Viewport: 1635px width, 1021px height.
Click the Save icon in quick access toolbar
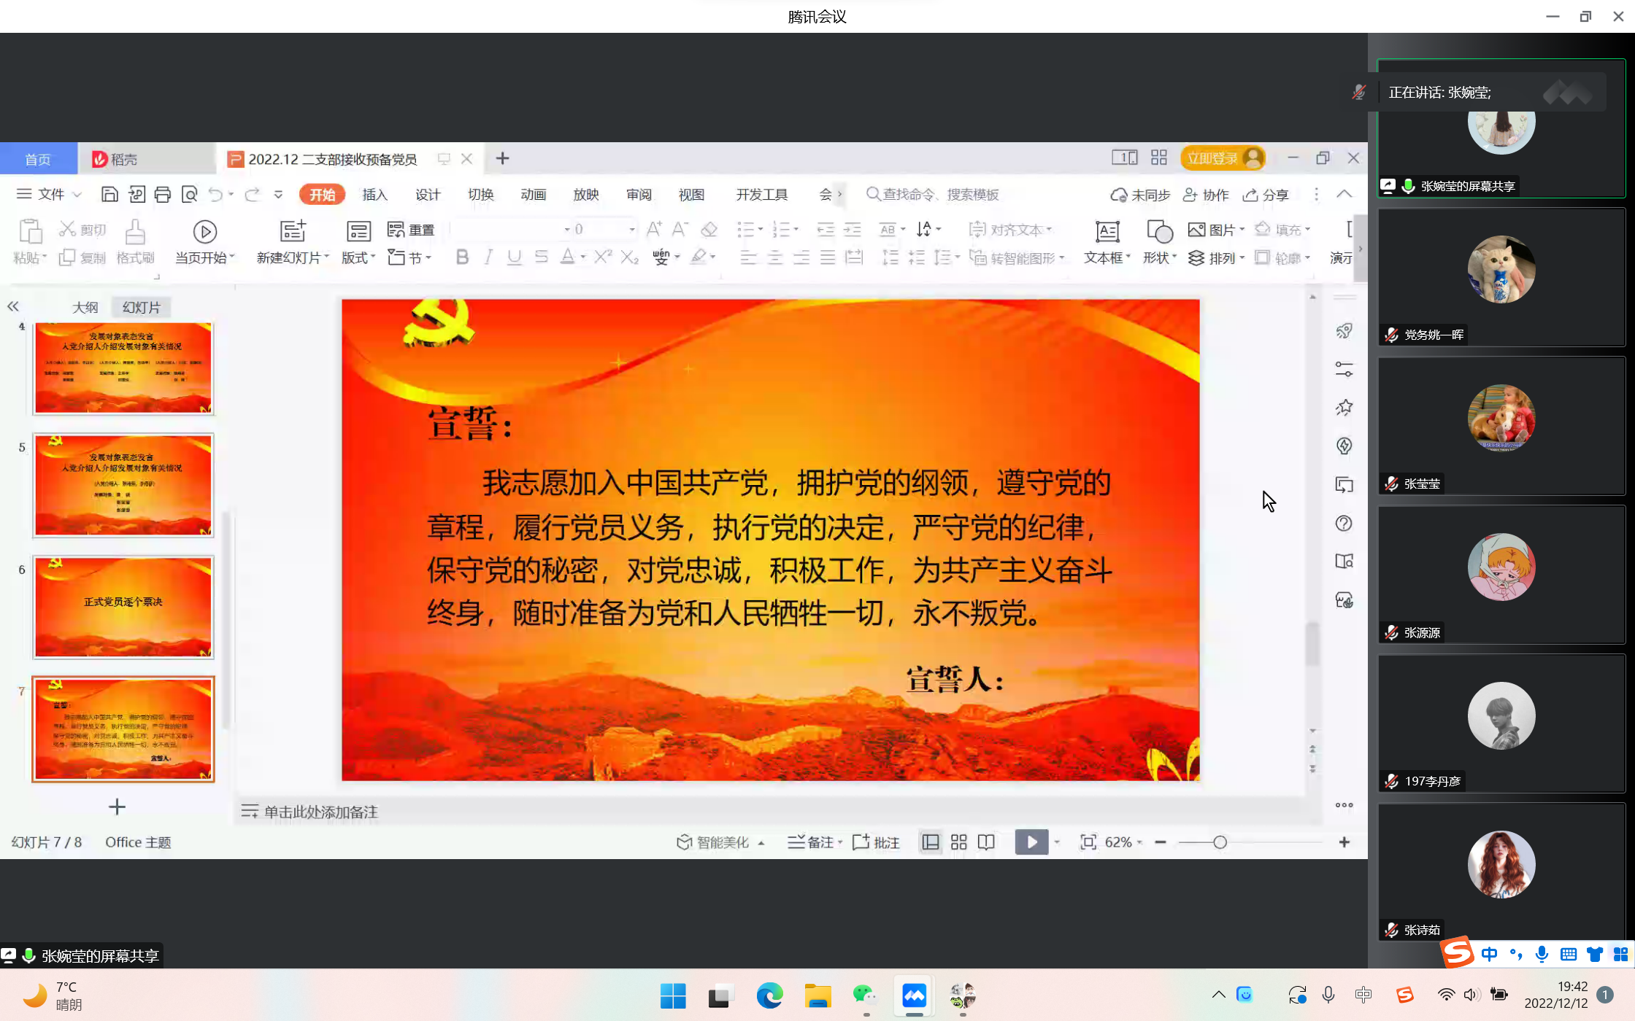[109, 194]
